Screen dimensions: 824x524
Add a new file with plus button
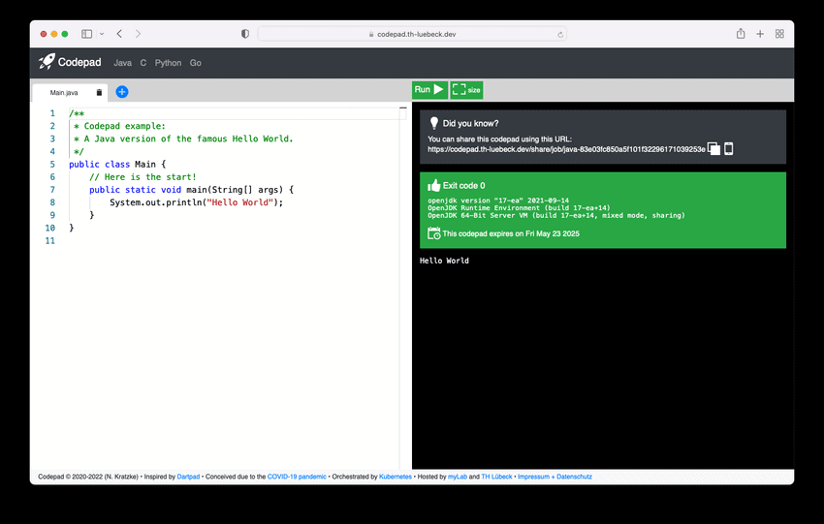coord(122,92)
